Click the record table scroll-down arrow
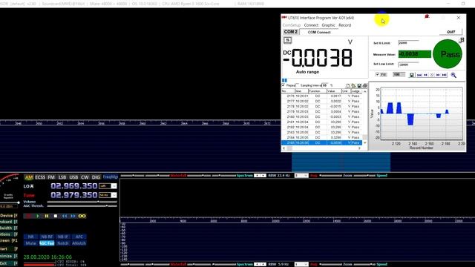Viewport: 475px width, 267px height. click(365, 142)
